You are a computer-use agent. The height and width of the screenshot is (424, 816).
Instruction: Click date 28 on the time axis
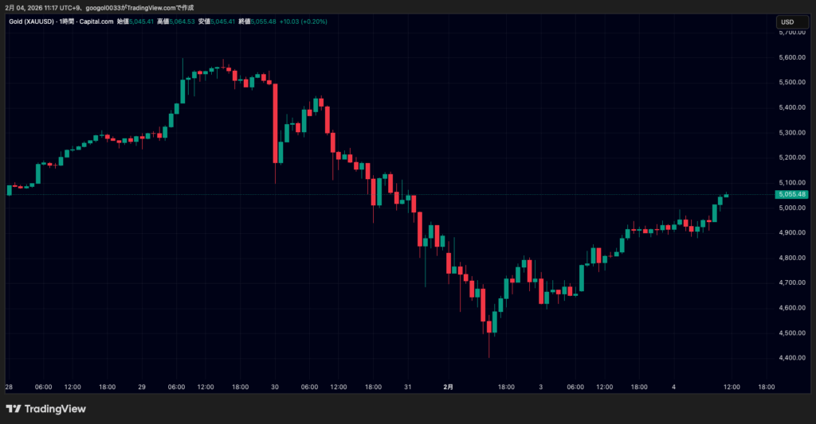9,387
